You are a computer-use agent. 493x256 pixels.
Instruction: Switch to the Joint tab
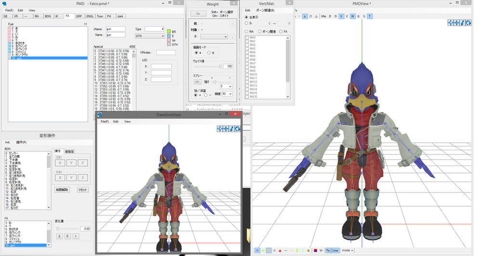[x=120, y=16]
